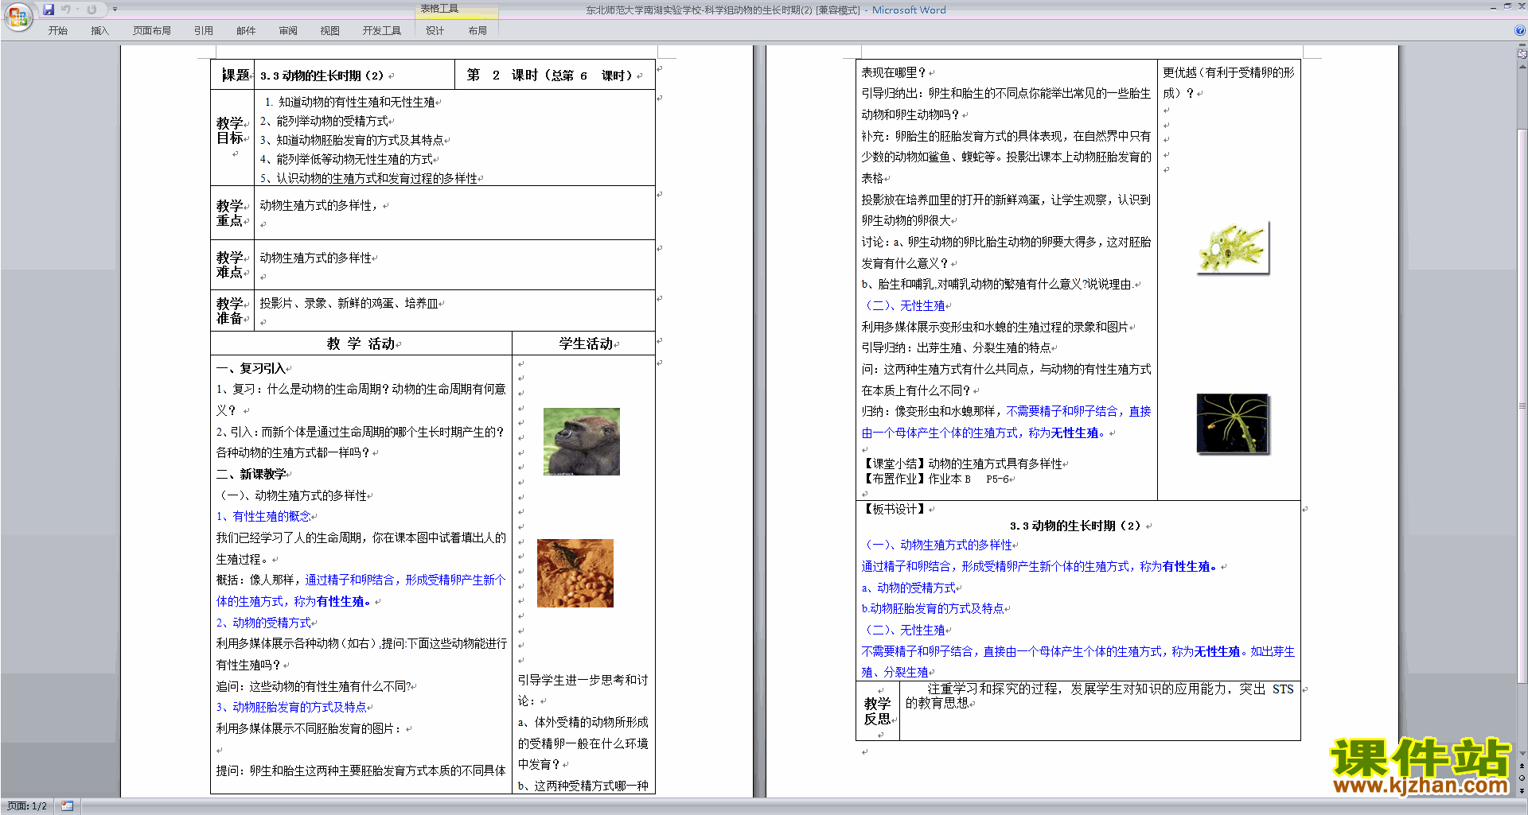Open the 设计 table tools tab
This screenshot has width=1528, height=815.
point(435,31)
